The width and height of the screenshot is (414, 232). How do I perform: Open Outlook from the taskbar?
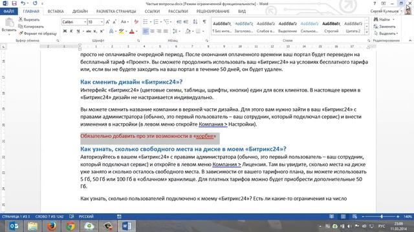click(x=14, y=226)
